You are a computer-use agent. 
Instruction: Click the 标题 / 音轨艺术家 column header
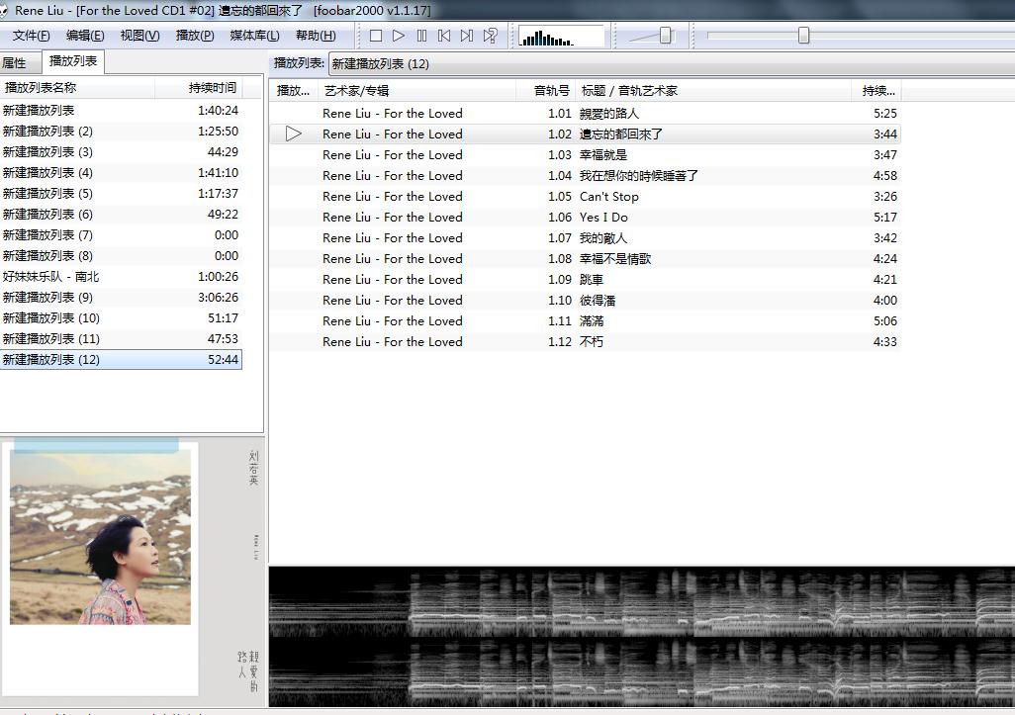click(713, 91)
